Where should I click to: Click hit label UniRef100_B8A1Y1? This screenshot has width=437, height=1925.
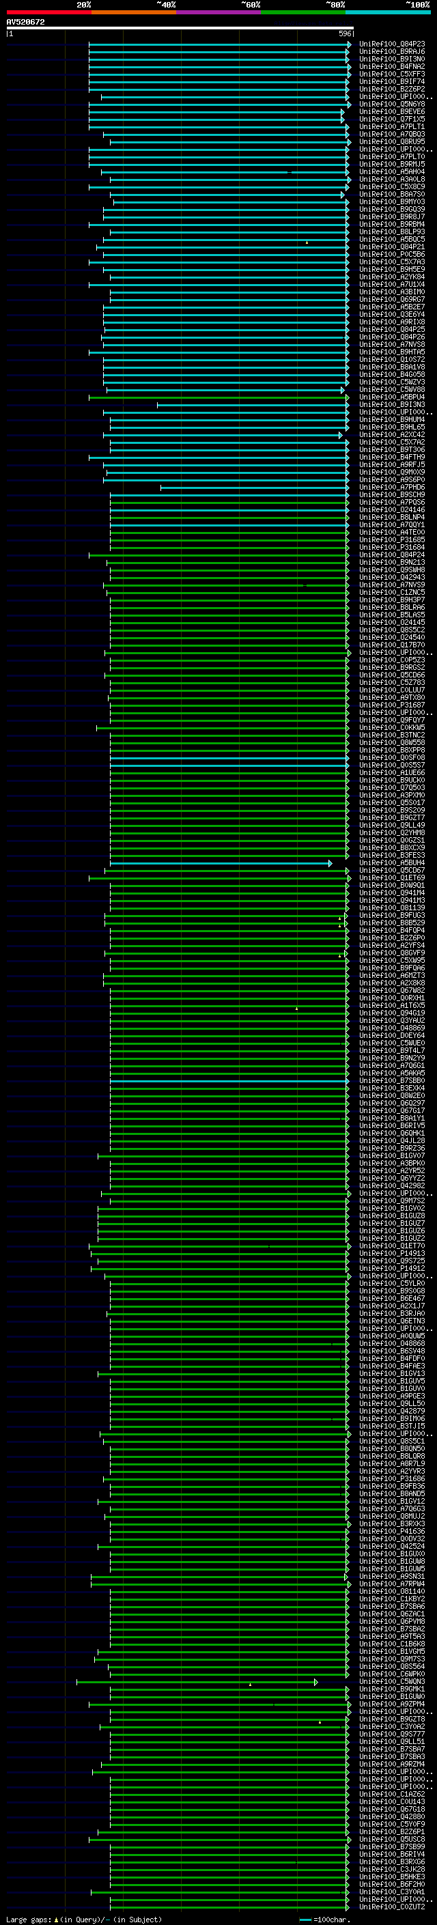(392, 1119)
